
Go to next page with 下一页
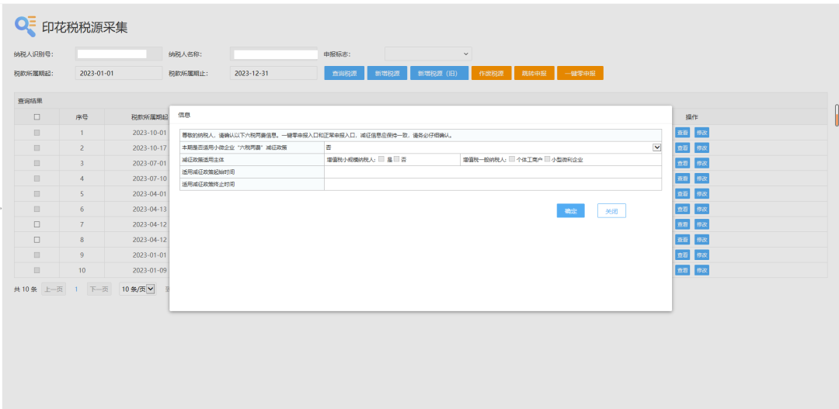(x=99, y=289)
